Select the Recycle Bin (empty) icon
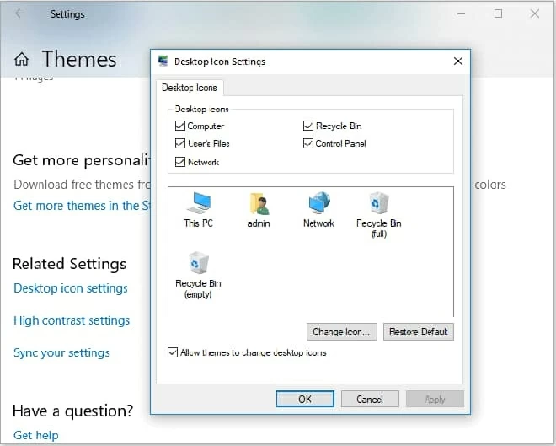 pos(198,264)
